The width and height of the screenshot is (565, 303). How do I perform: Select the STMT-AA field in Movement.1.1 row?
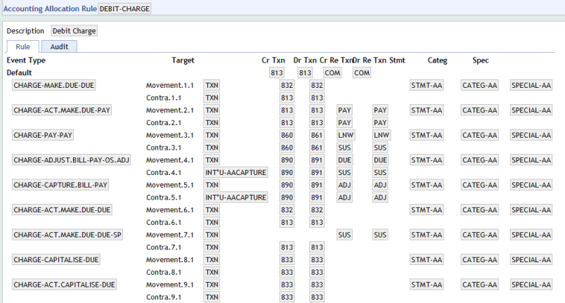point(427,85)
